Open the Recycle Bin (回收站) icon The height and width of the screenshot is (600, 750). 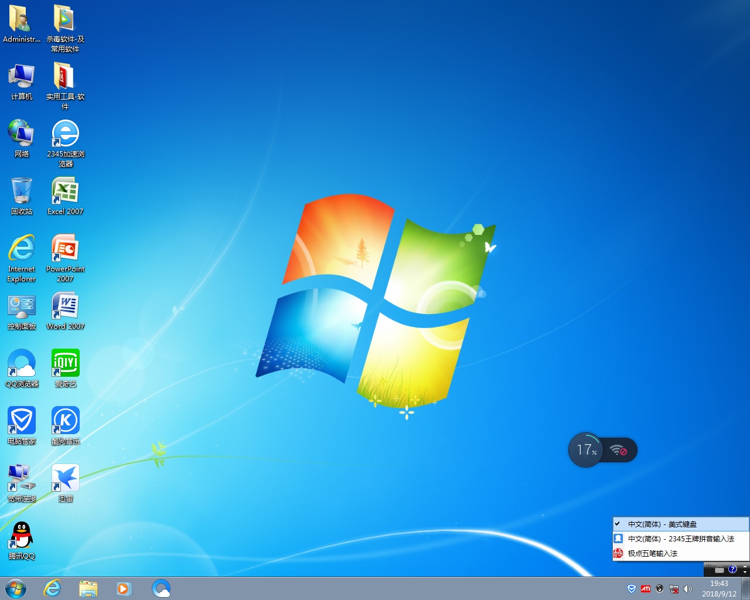click(22, 192)
